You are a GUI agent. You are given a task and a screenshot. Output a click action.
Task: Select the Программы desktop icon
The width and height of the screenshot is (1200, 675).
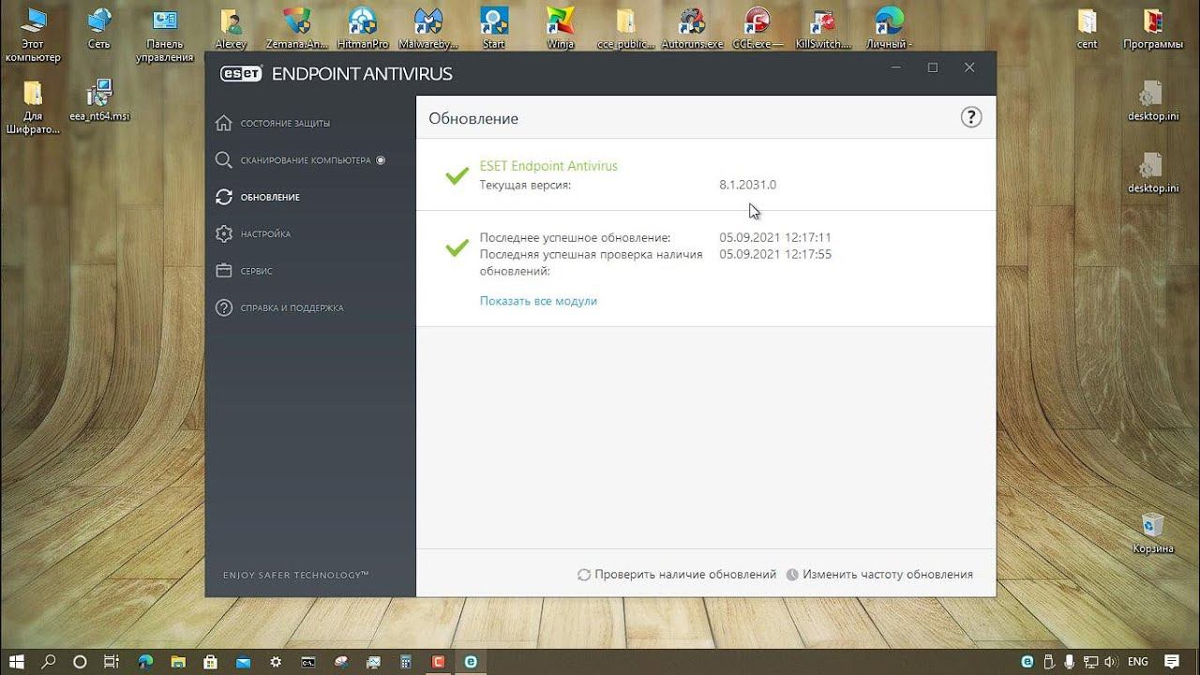pyautogui.click(x=1153, y=28)
